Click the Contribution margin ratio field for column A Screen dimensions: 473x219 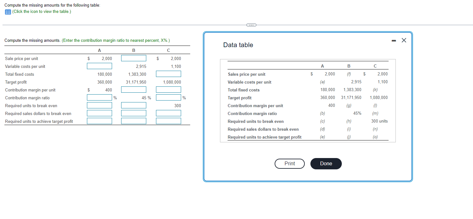pyautogui.click(x=99, y=97)
